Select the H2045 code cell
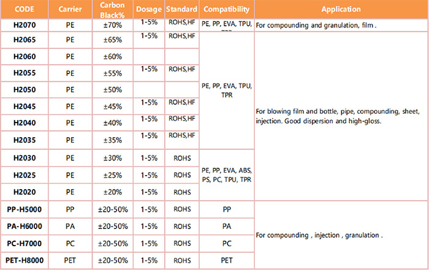The height and width of the screenshot is (270, 429). coord(25,107)
